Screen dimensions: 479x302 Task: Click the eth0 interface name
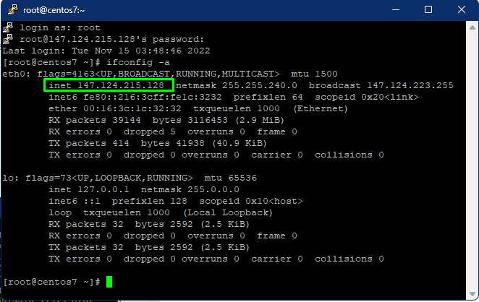point(13,74)
